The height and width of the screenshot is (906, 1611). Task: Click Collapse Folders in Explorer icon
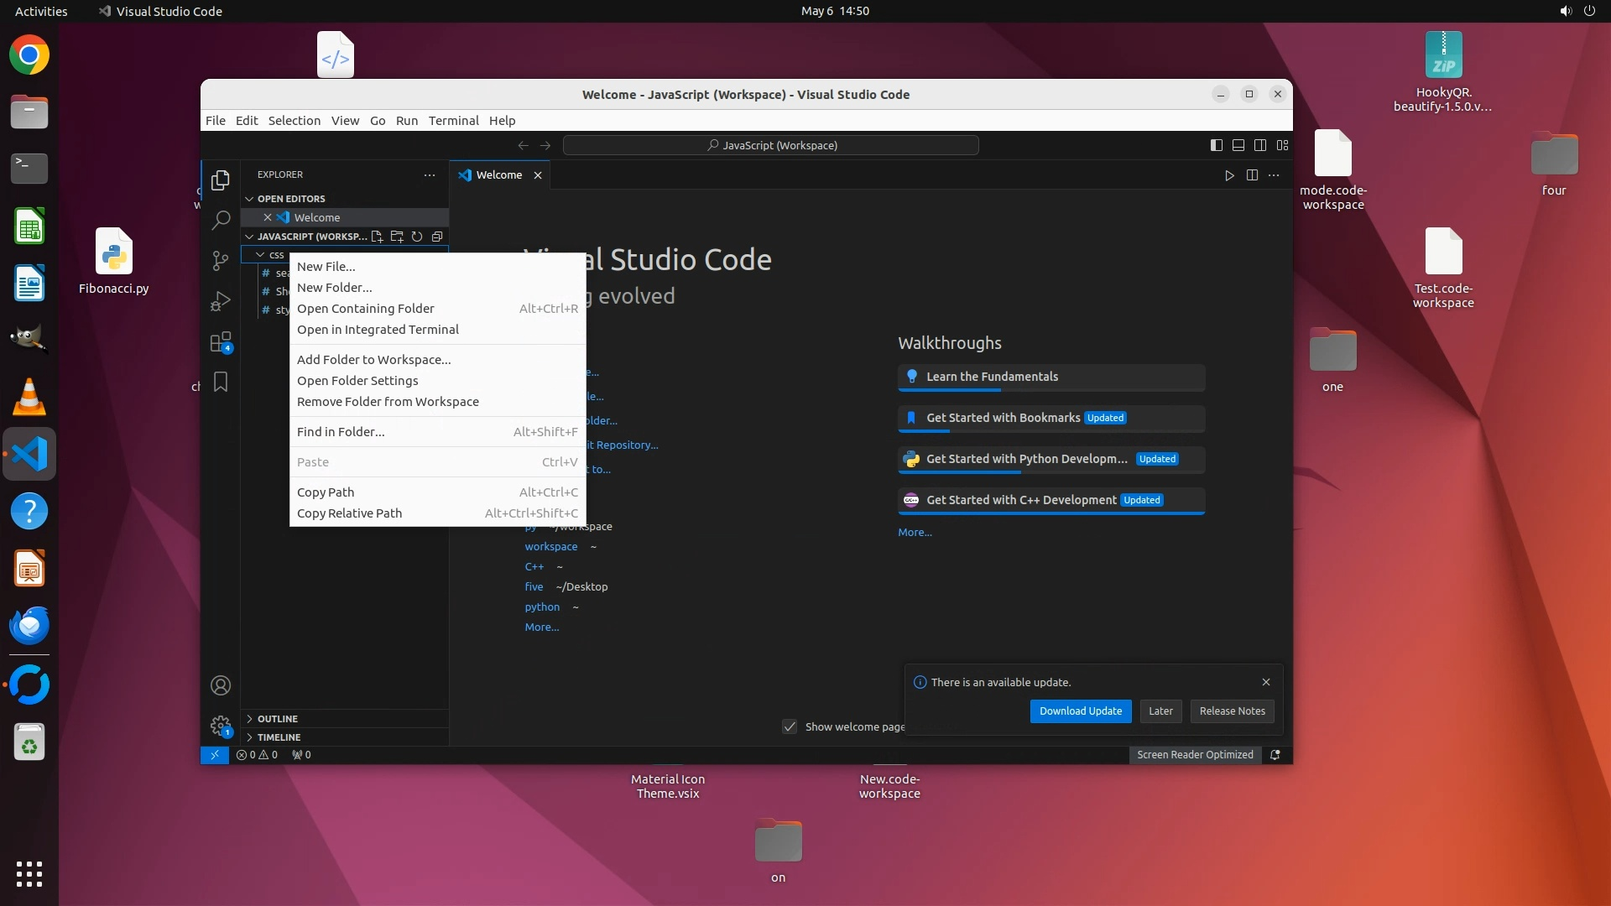[437, 237]
